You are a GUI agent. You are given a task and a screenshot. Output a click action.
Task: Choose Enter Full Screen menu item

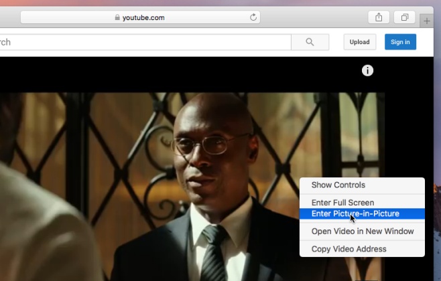tap(362, 203)
